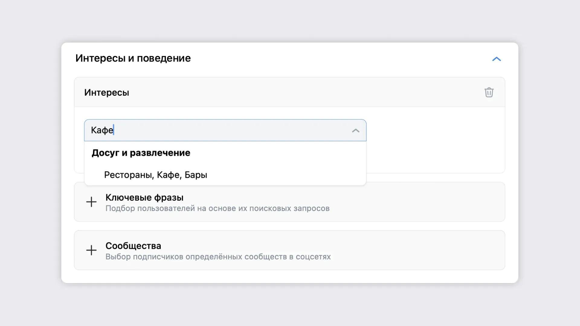
Task: Click the blue collapse chevron for Интересы и поведение
Action: pos(496,59)
